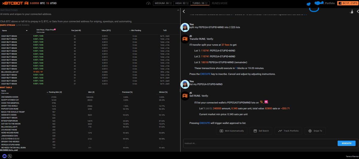Focus the Instruct AI input field
The image size is (359, 159).
click(260, 143)
